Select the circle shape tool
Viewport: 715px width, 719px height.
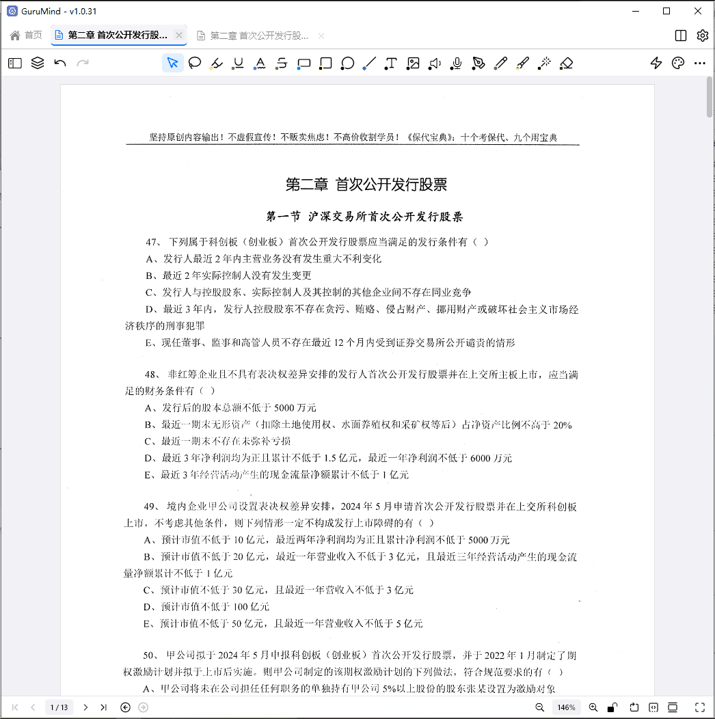tap(348, 63)
